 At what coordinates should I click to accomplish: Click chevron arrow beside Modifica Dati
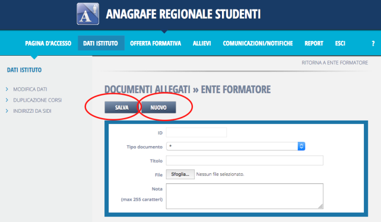tap(7, 89)
